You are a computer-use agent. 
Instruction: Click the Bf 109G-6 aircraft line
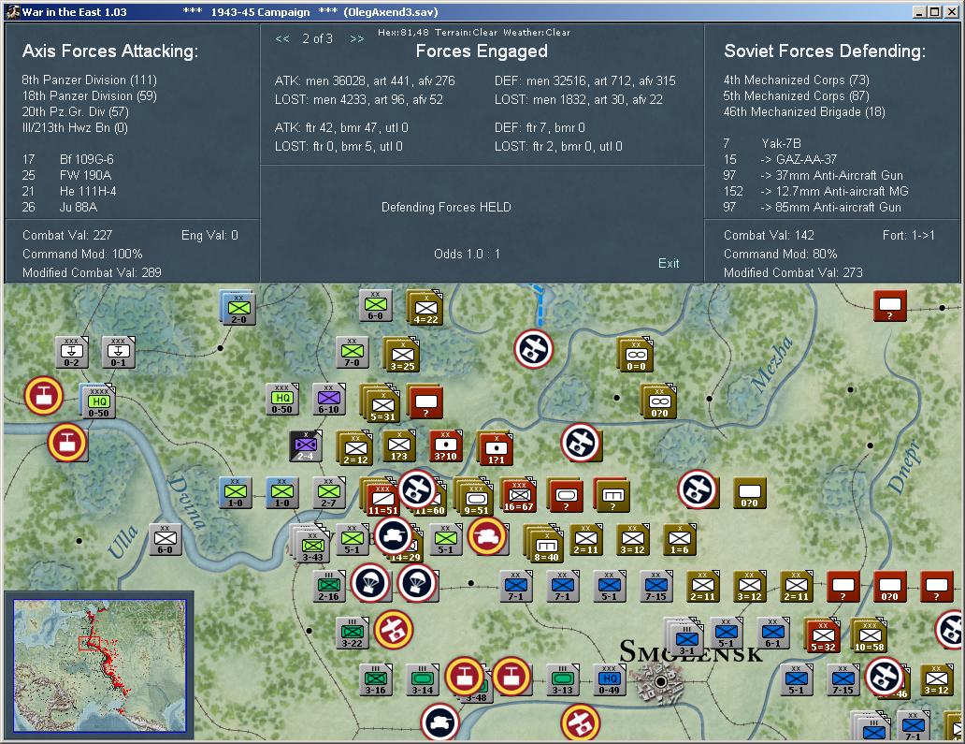(67, 159)
